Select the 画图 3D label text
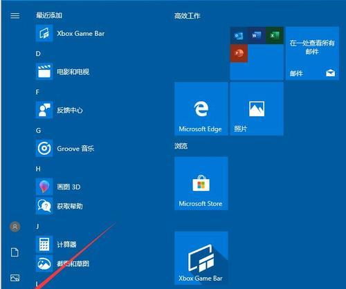This screenshot has height=289, width=346. [69, 187]
